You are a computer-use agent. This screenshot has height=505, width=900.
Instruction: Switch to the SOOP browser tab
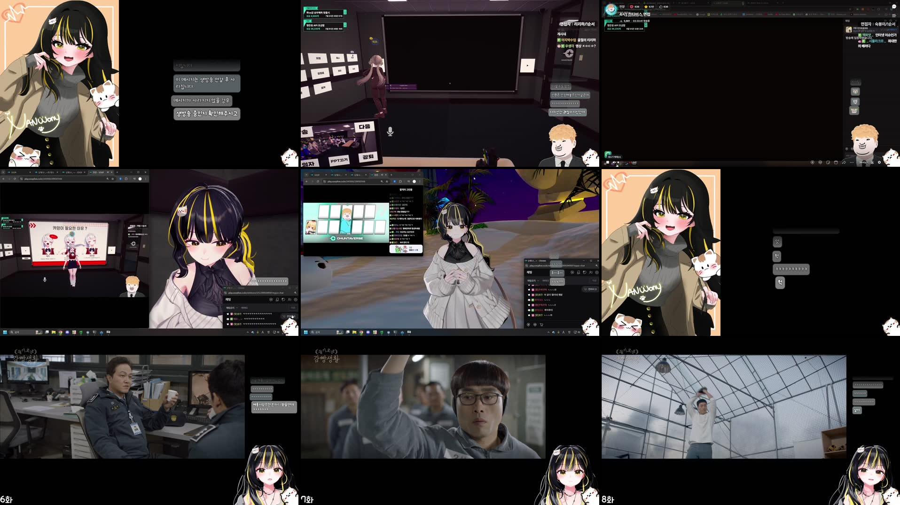coord(12,172)
